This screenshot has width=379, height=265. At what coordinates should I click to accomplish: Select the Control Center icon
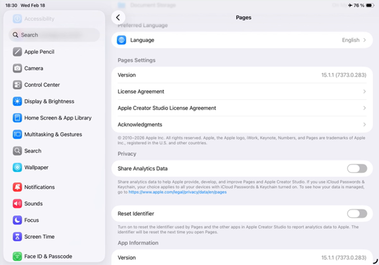click(x=17, y=85)
